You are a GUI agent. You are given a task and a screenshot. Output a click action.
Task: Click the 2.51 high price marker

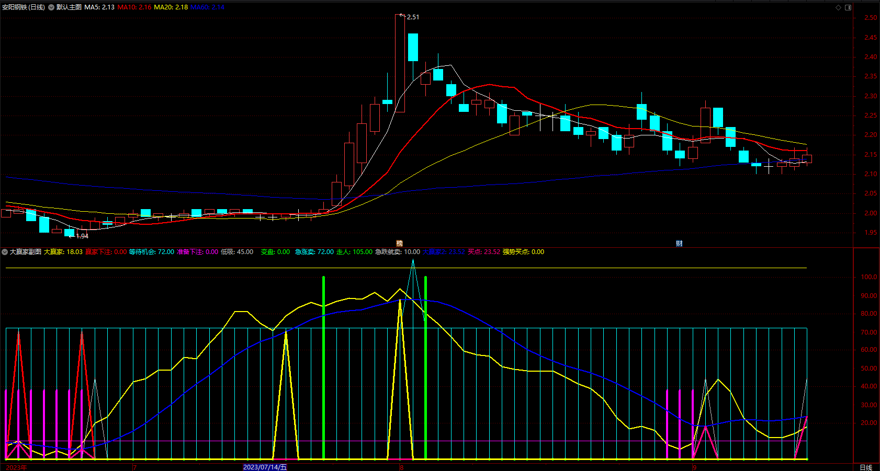point(413,17)
